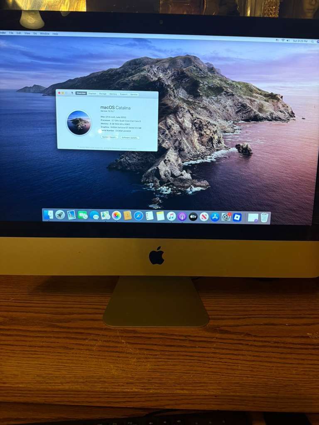Launch Maps app in the dock
This screenshot has width=319, height=425.
click(105, 215)
